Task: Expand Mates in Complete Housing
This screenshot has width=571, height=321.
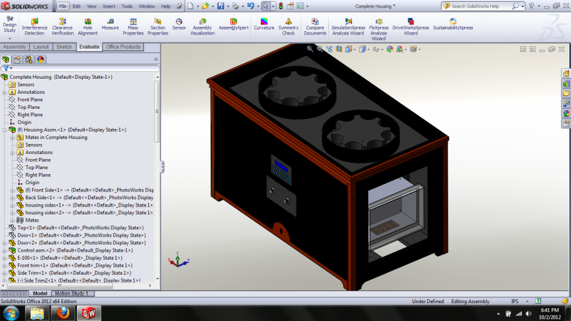Action: (12, 137)
